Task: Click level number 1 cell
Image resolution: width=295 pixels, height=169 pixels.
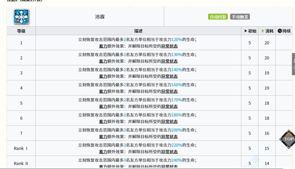Action: (x=21, y=43)
